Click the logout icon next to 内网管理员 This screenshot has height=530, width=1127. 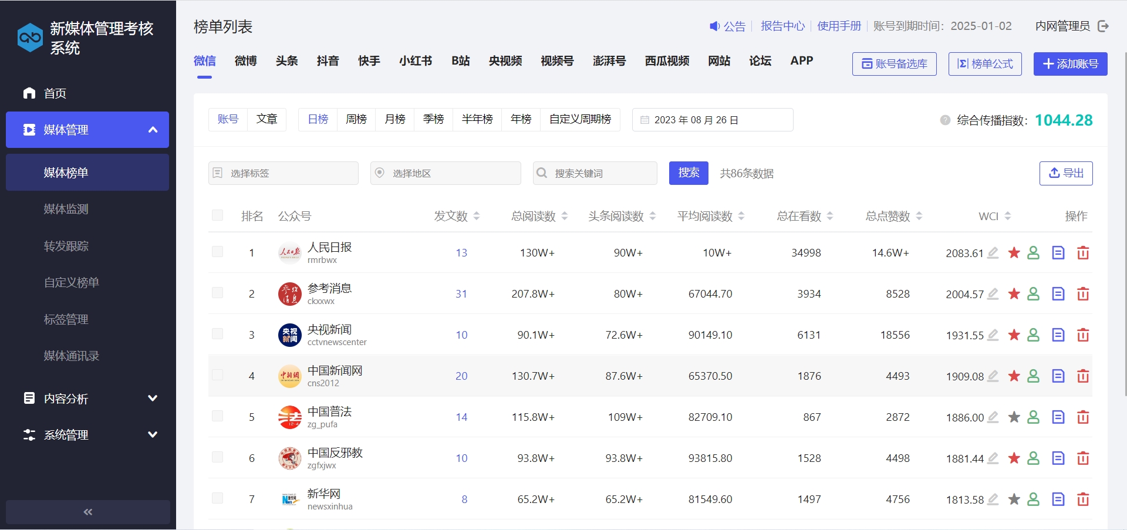pyautogui.click(x=1103, y=26)
